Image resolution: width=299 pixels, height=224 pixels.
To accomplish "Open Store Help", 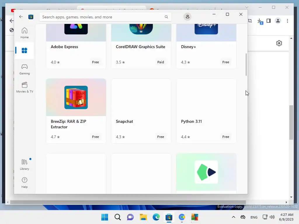I will click(25, 183).
